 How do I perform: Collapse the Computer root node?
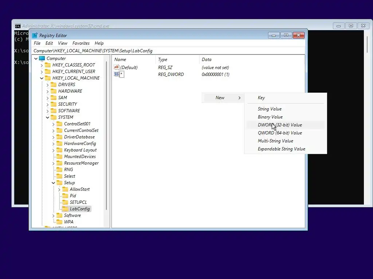point(36,58)
